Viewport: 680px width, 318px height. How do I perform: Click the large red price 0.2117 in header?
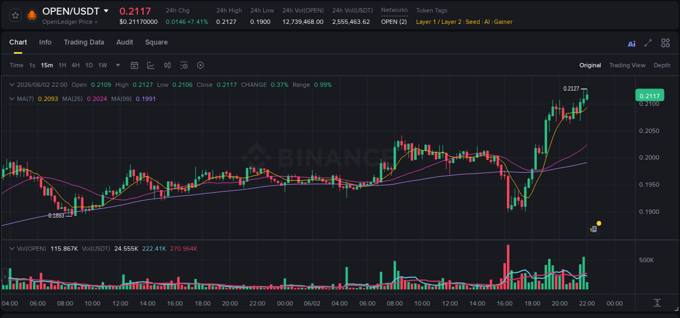[135, 11]
